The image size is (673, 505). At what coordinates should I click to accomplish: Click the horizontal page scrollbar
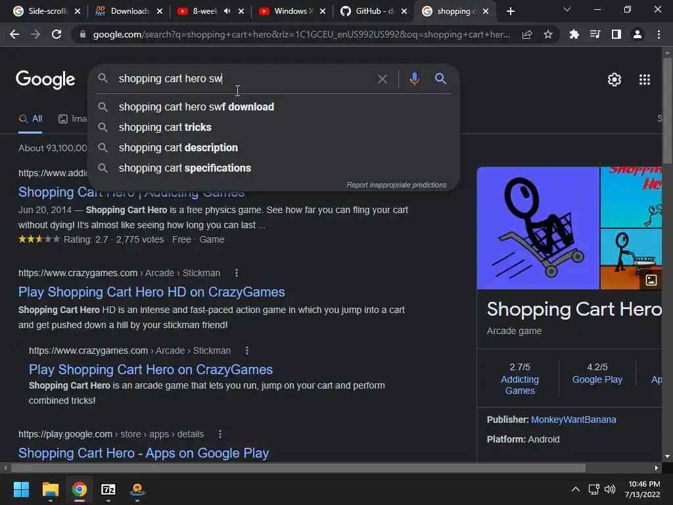[x=298, y=468]
